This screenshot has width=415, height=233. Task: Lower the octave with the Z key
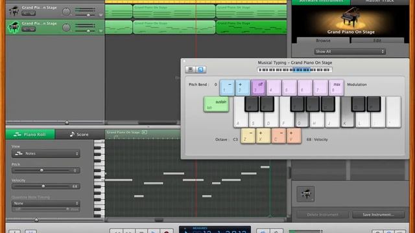click(x=248, y=136)
